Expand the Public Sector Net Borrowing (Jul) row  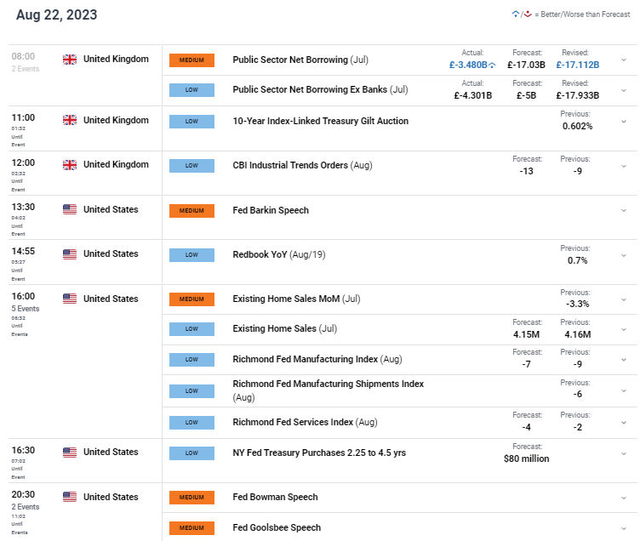[x=624, y=60]
